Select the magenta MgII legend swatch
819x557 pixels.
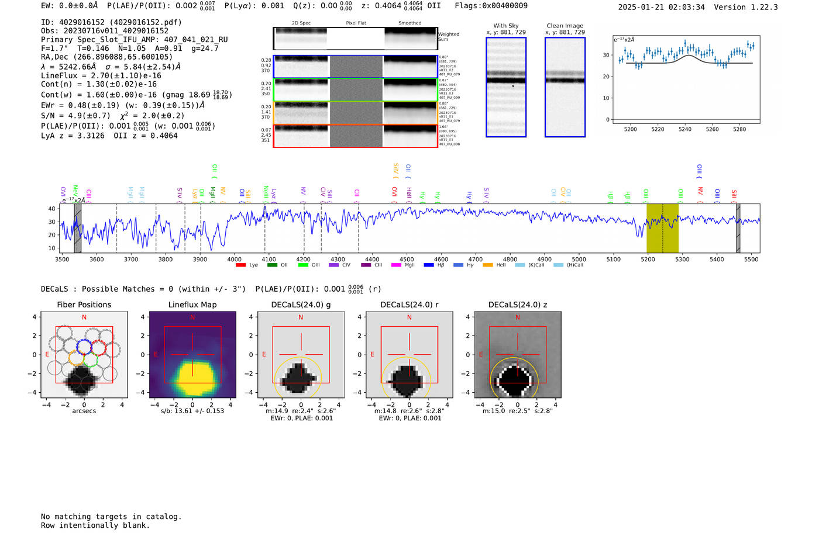click(396, 265)
